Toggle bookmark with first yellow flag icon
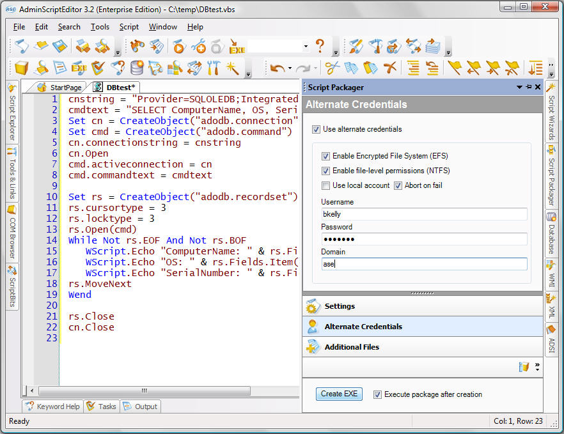 [x=455, y=68]
